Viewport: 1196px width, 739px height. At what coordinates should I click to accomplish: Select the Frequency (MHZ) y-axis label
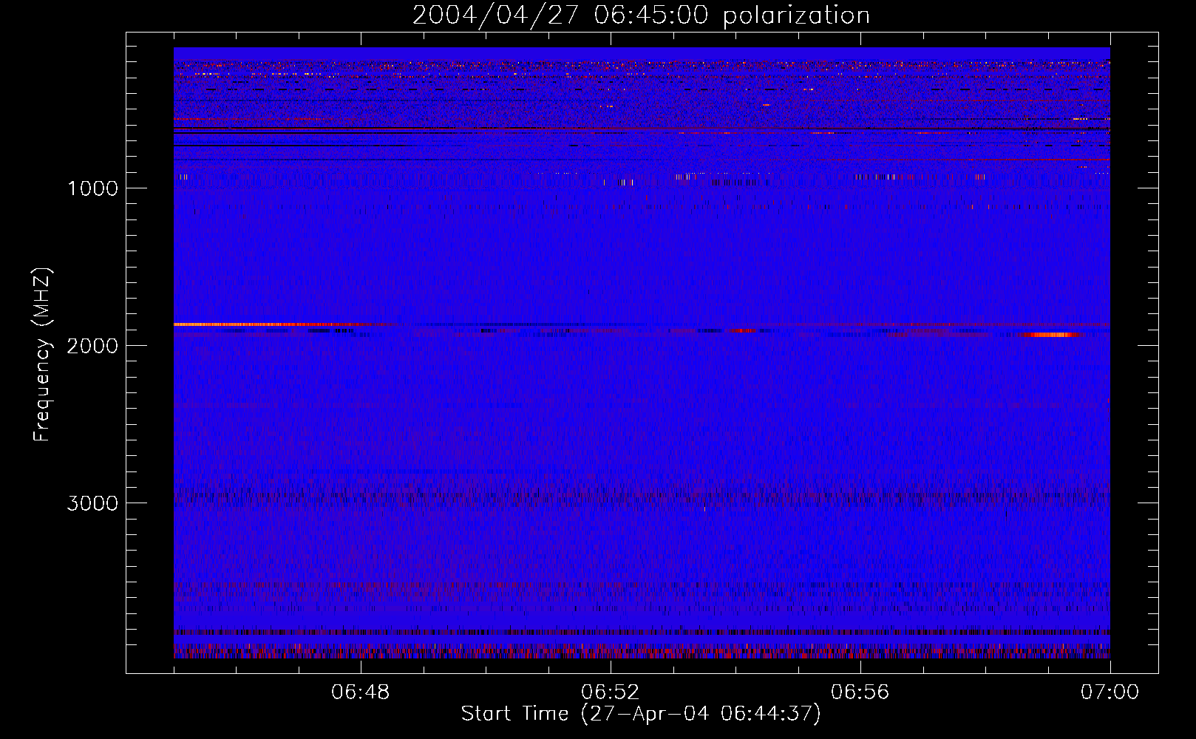(x=42, y=355)
